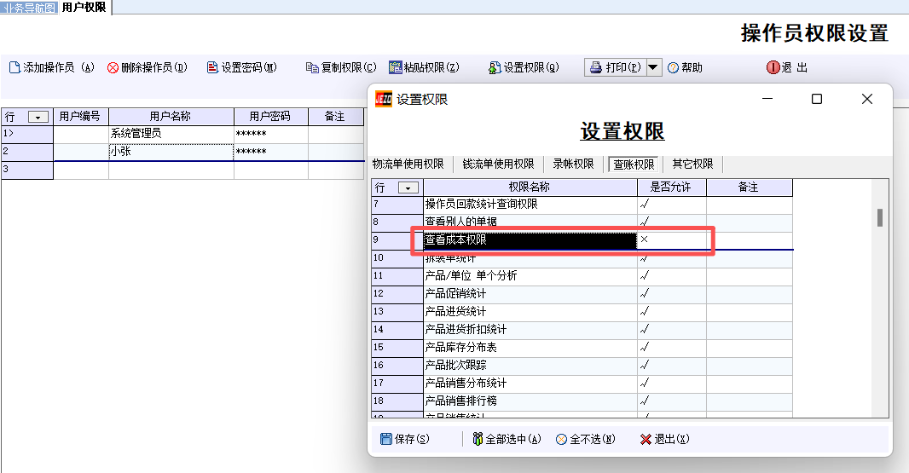
Task: Select the 产品批次跟踪 row name
Action: click(x=530, y=366)
